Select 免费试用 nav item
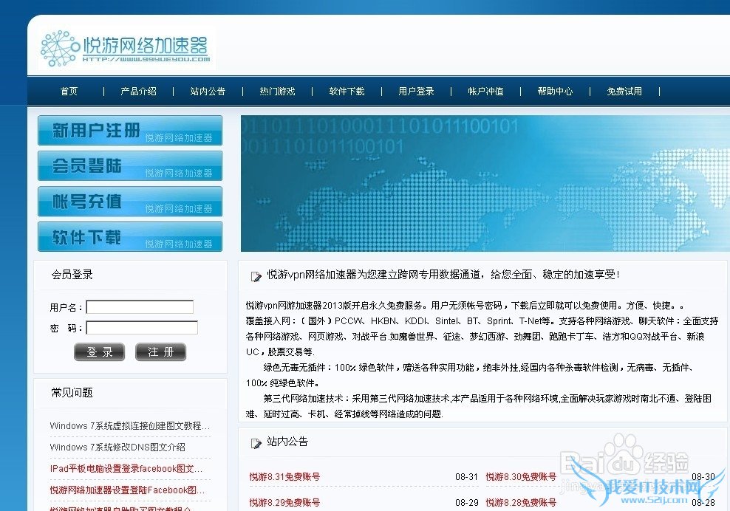This screenshot has width=730, height=511. pos(624,92)
